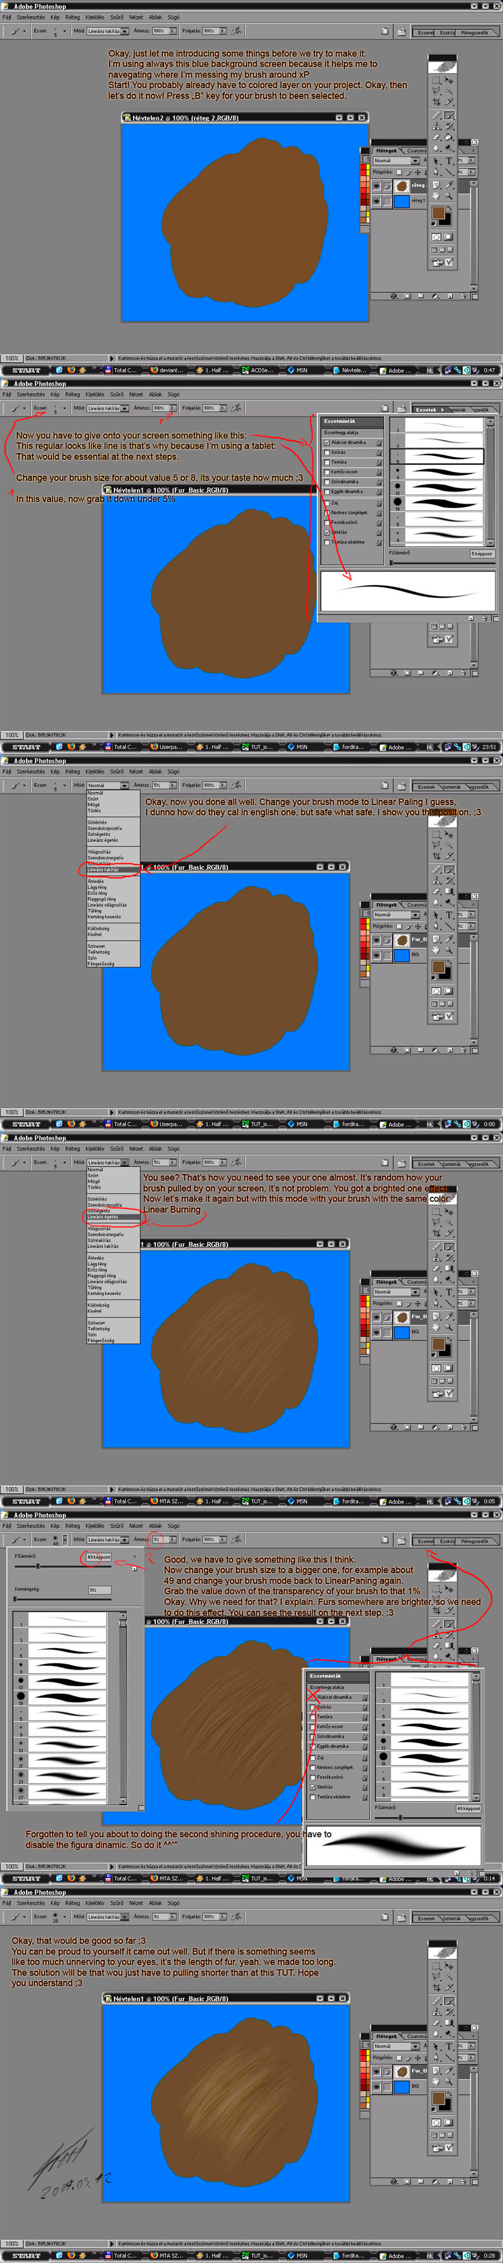Toggle Kettős ecset checkbox in the second screenshot's brush panel
The height and width of the screenshot is (2263, 503).
[x=326, y=472]
